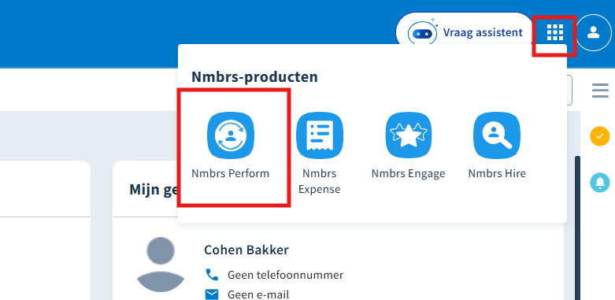Click the Vraag assistent robot icon
The image size is (615, 300).
[x=423, y=34]
